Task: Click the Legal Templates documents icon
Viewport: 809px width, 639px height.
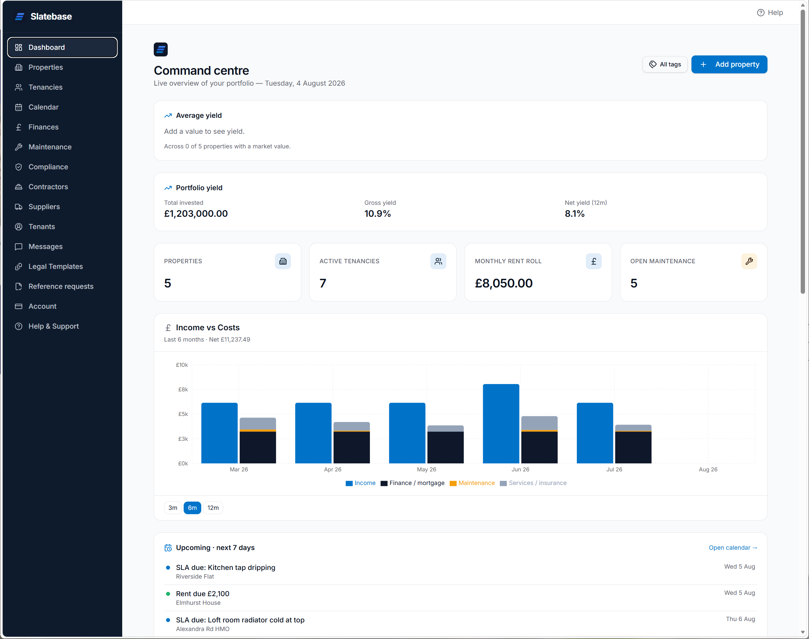Action: pyautogui.click(x=18, y=266)
